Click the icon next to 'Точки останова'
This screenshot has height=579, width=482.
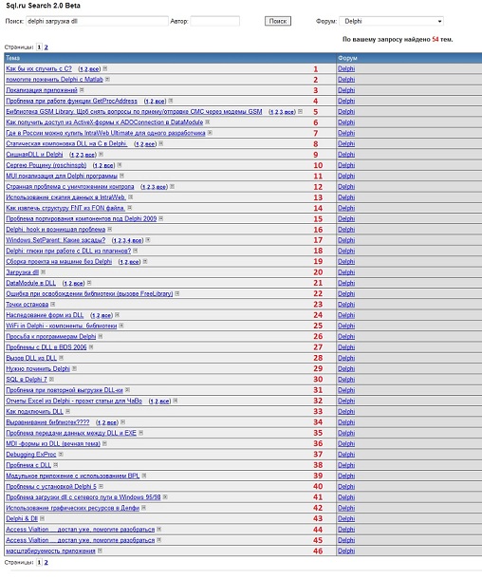point(53,305)
